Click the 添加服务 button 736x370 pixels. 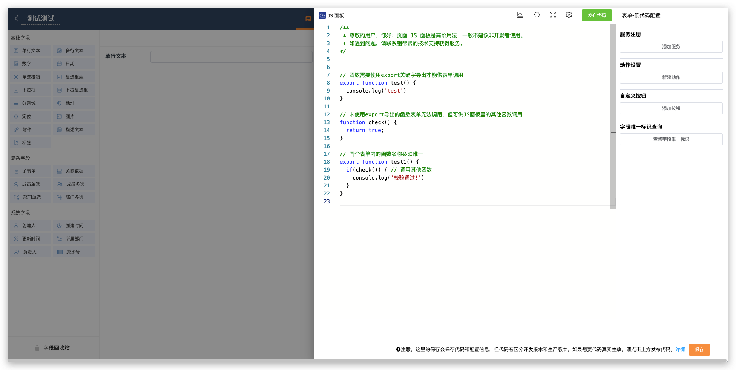tap(671, 47)
